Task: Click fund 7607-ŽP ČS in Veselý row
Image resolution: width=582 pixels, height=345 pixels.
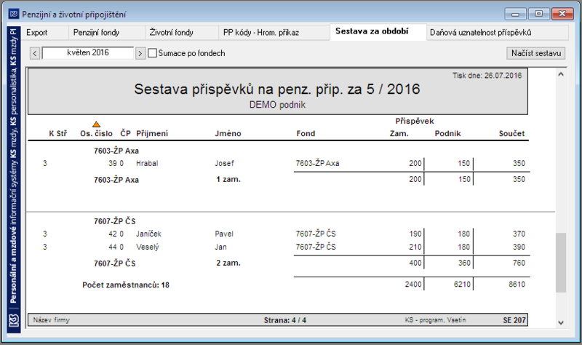Action: [x=316, y=247]
